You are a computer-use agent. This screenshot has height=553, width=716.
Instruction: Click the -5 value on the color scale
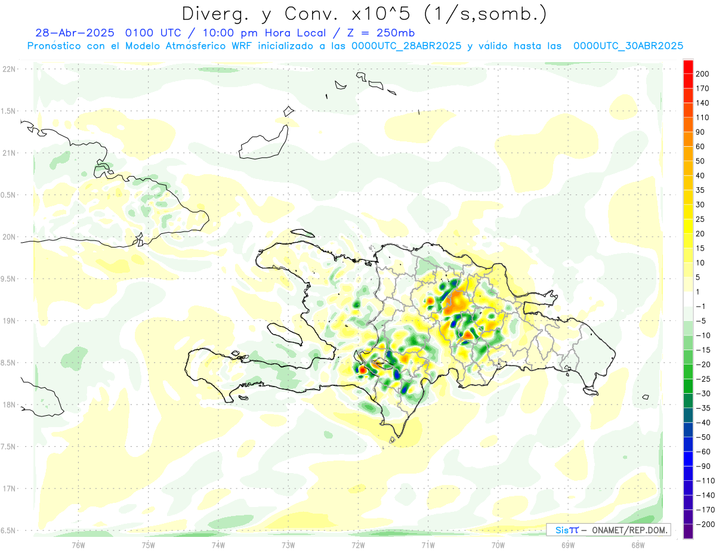pos(702,321)
